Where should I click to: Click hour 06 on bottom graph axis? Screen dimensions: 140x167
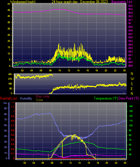(43, 163)
